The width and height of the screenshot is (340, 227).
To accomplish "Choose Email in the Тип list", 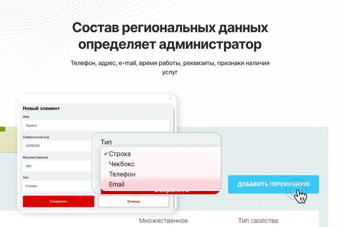I will pos(161,184).
